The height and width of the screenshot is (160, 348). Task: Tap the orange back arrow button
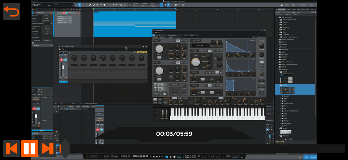tap(11, 11)
